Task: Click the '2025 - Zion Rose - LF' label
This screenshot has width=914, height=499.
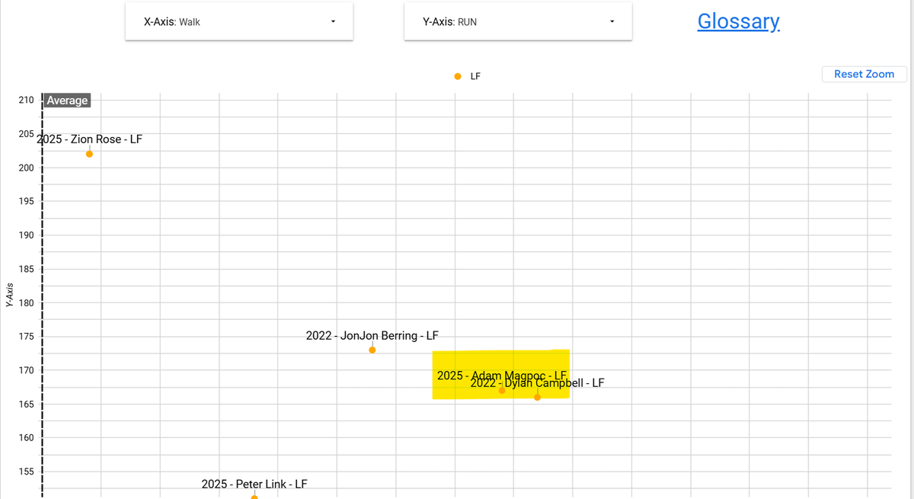Action: [89, 139]
